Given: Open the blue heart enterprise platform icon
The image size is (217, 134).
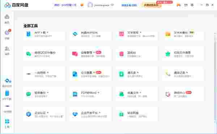Looking at the screenshot, I should 75,114.
